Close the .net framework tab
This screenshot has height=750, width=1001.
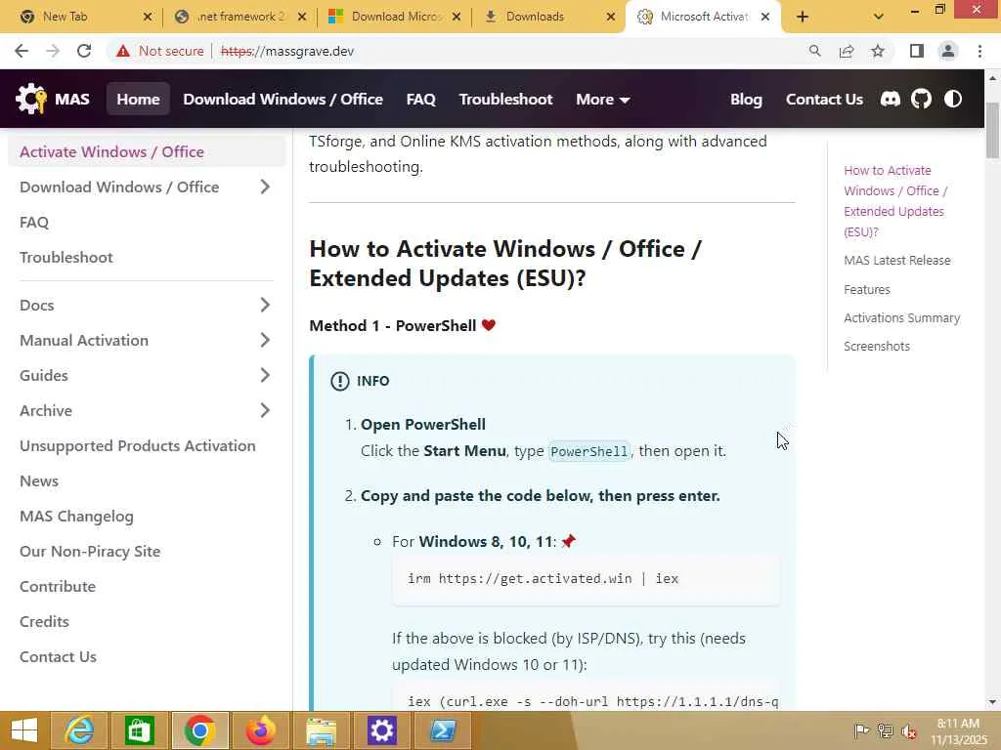[x=302, y=17]
